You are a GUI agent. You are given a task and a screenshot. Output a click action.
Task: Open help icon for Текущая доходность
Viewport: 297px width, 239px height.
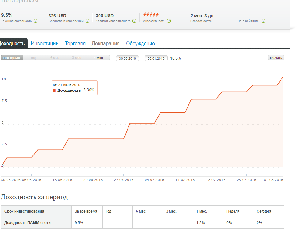pos(35,21)
